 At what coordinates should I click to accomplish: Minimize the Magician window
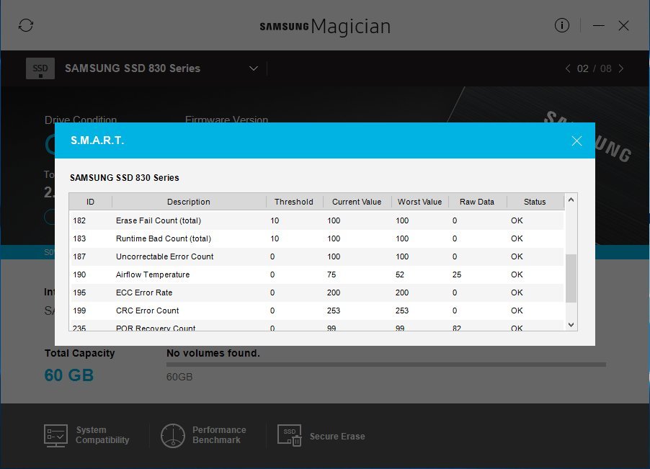598,26
